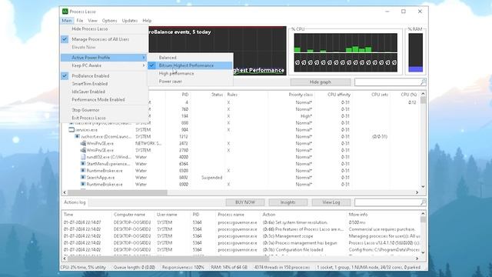The height and width of the screenshot is (277, 492).
Task: Click the % CPU core usage graph
Action: [345, 53]
